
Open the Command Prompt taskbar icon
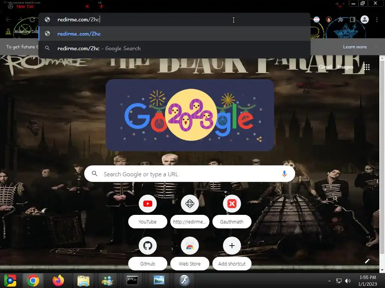coord(132,280)
